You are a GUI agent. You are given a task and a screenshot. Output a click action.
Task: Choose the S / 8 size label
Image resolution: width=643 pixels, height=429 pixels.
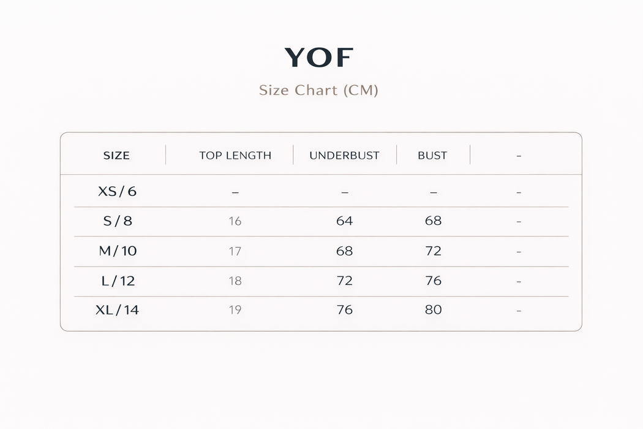click(x=118, y=221)
